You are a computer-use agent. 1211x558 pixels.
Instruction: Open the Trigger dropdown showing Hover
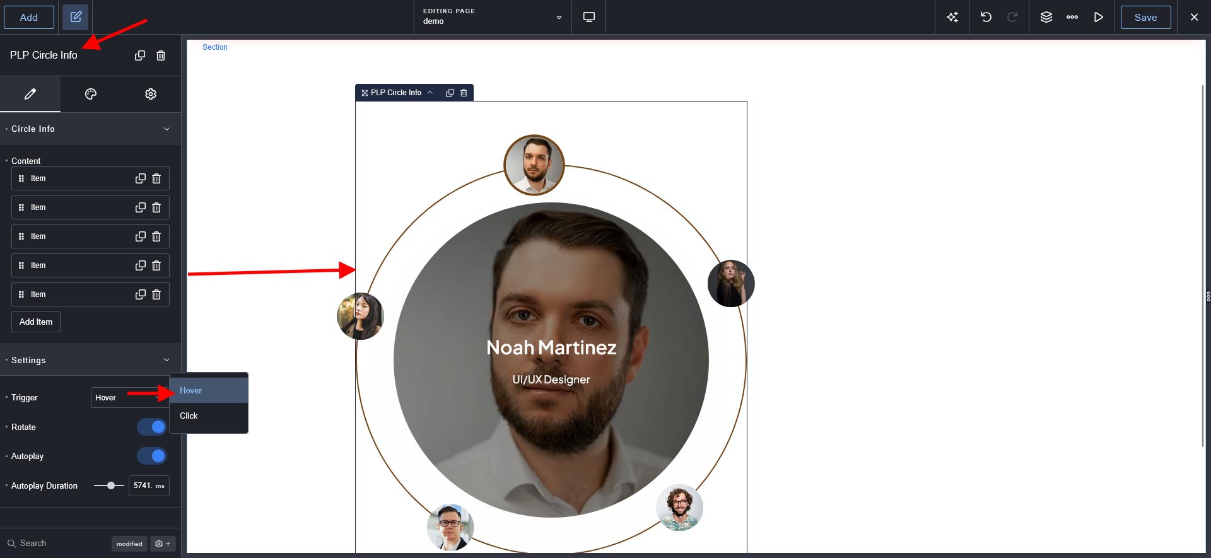click(129, 398)
